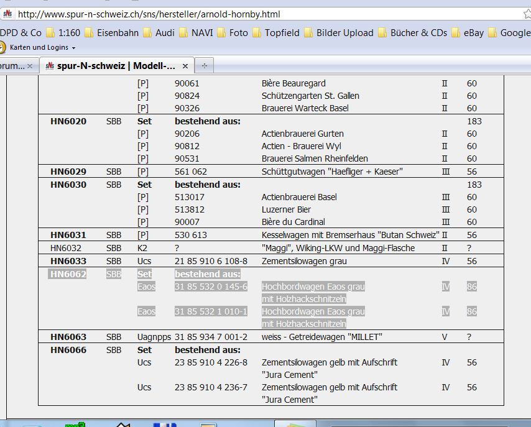Screen dimensions: 531x427
Task: Click the bookmark star in the address bar
Action: (526, 14)
